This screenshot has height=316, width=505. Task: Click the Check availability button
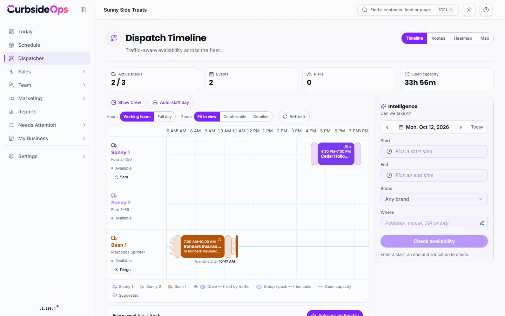coord(434,241)
